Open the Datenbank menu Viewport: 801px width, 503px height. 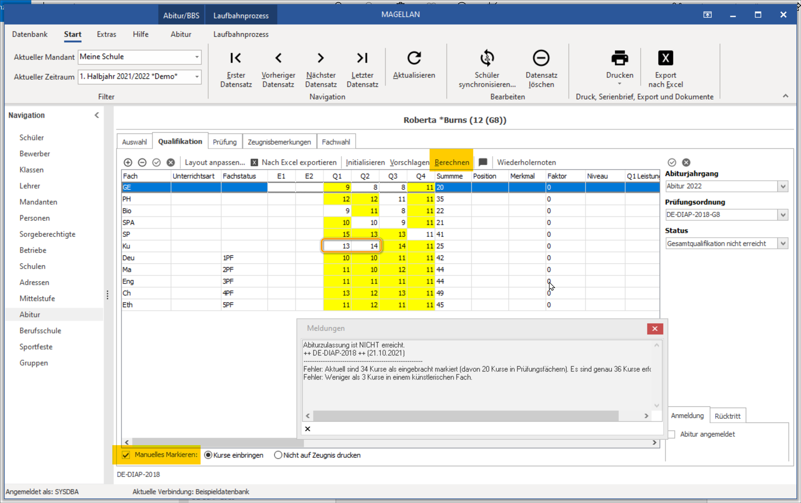(30, 34)
